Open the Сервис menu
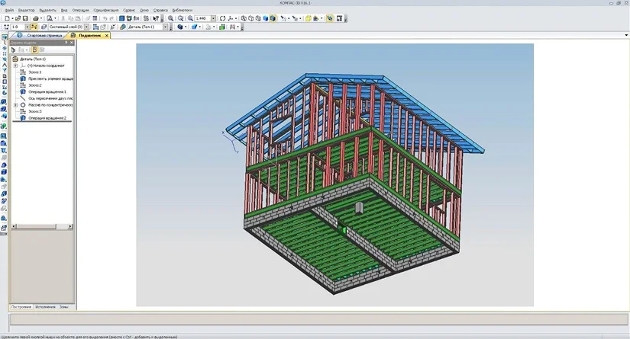The image size is (630, 339). (129, 10)
